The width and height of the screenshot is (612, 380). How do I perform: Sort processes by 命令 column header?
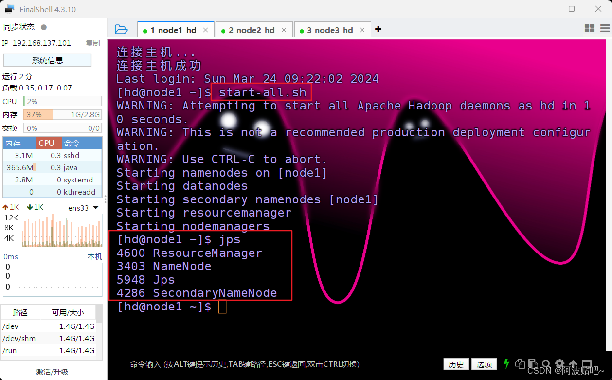pyautogui.click(x=82, y=143)
